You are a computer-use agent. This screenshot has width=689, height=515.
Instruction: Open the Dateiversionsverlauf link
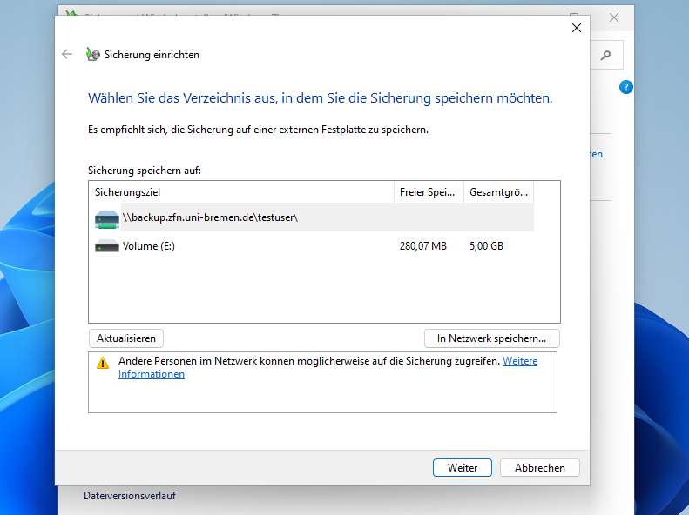130,496
